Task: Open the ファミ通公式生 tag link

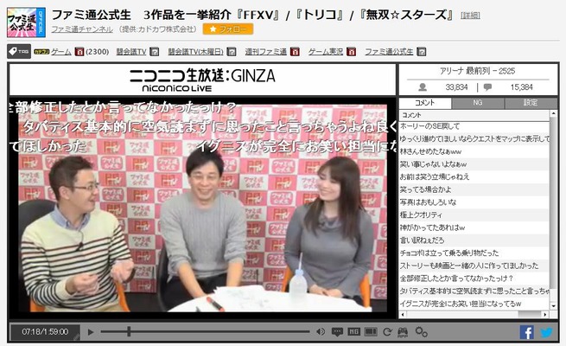Action: (389, 52)
